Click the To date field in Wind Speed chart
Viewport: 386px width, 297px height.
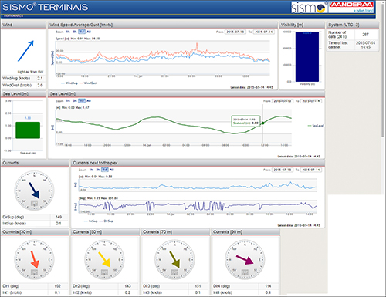(x=264, y=32)
